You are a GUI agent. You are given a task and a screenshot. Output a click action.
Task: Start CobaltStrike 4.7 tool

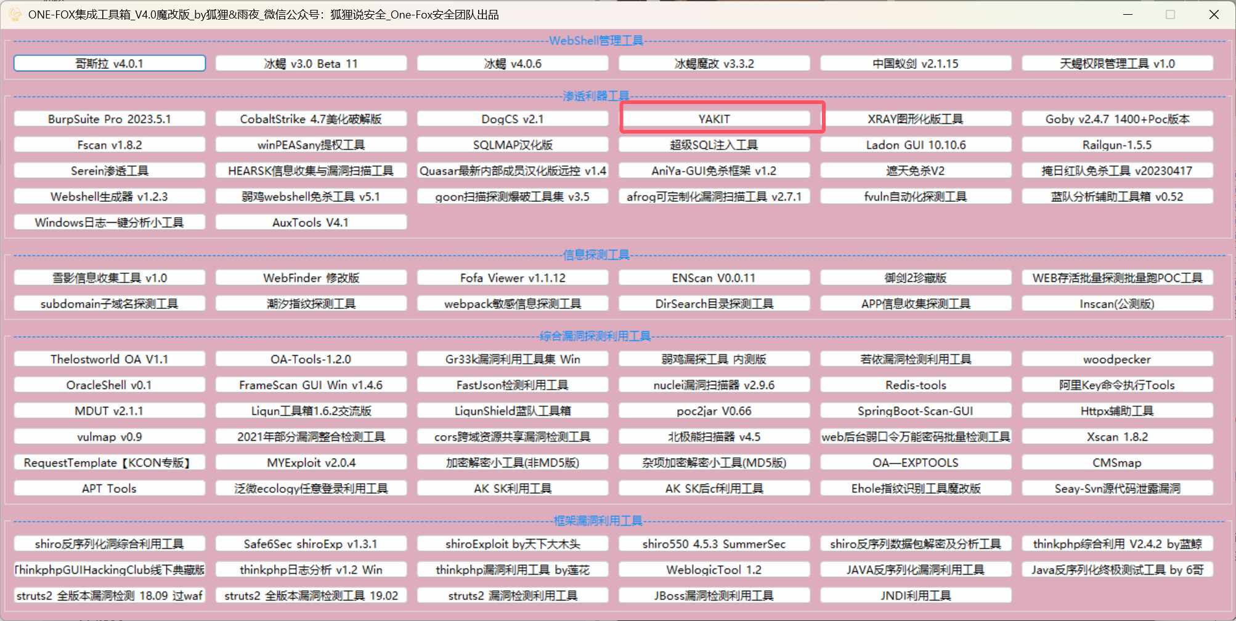click(x=311, y=119)
